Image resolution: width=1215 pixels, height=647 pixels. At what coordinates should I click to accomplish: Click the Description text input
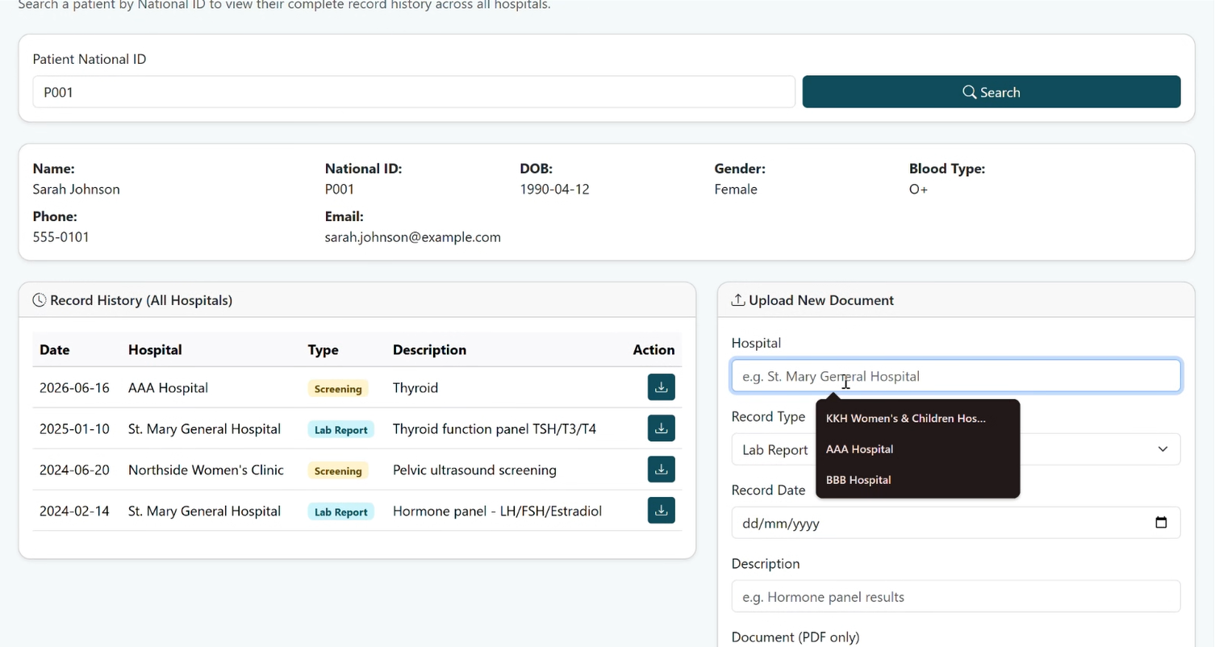click(956, 597)
